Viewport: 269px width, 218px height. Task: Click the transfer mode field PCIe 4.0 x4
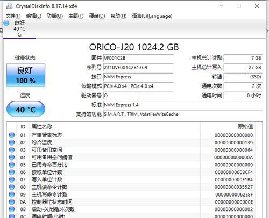pyautogui.click(x=138, y=86)
